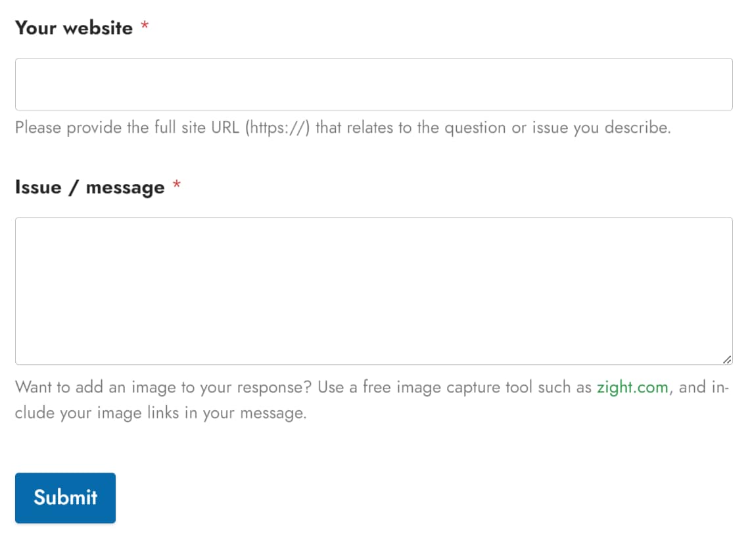This screenshot has width=750, height=541.
Task: Click the word "website" in the top label
Action: pos(98,28)
